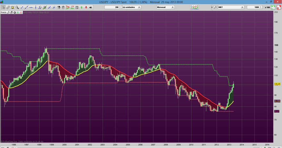This screenshot has height=148, width=282.
Task: Insert a green up arrow marker
Action: tap(81, 7)
